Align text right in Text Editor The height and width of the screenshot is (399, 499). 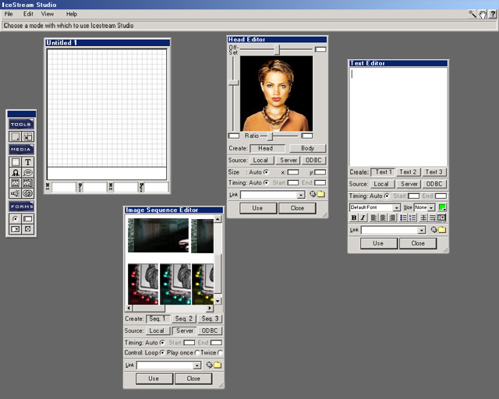392,218
